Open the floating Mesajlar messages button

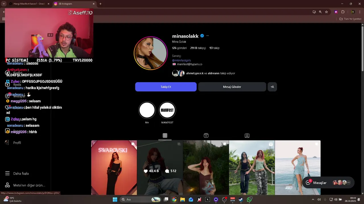[328, 183]
